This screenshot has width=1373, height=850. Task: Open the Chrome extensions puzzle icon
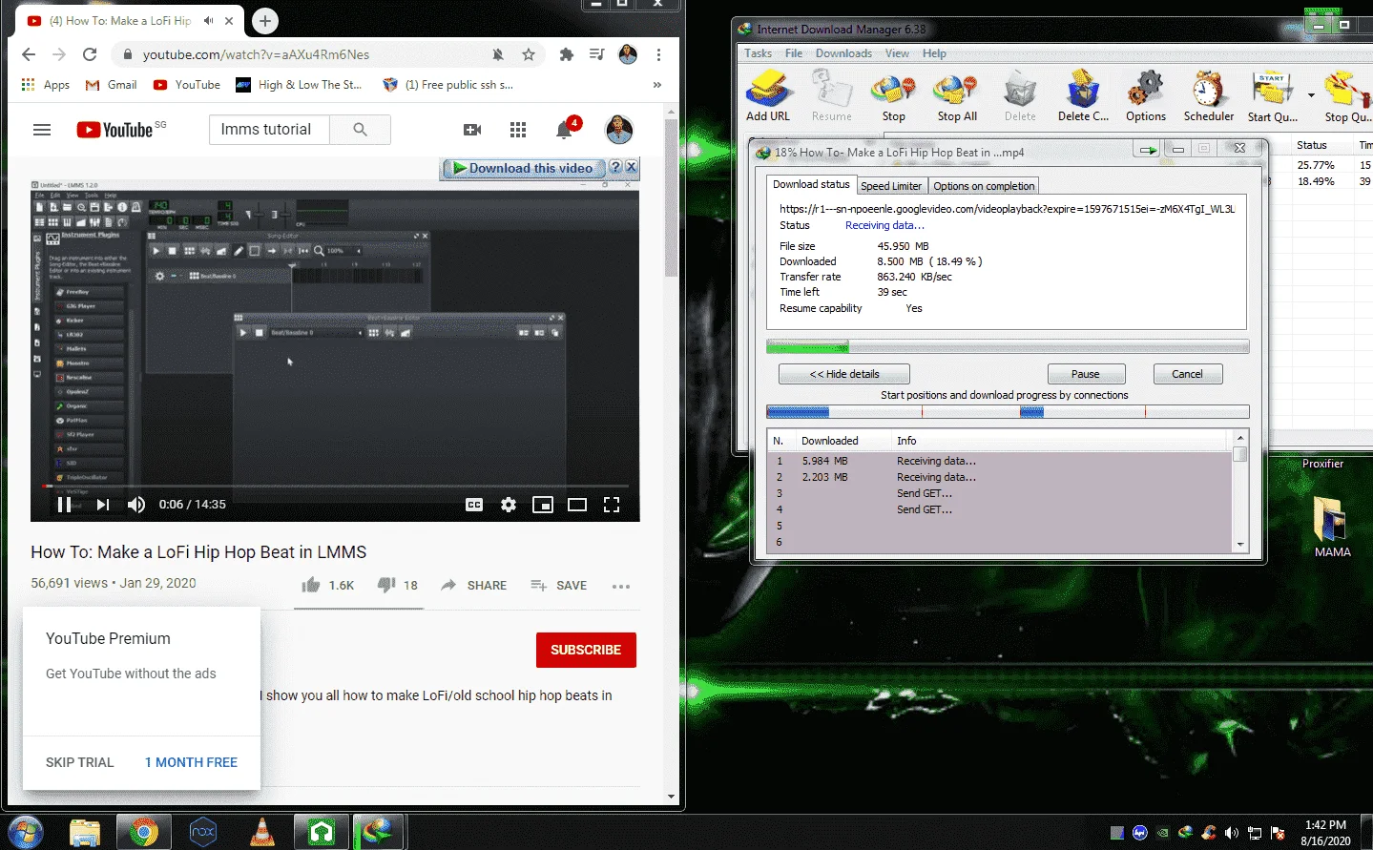point(567,54)
